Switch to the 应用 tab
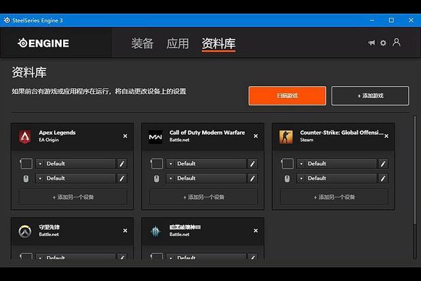The height and width of the screenshot is (281, 421). [178, 43]
